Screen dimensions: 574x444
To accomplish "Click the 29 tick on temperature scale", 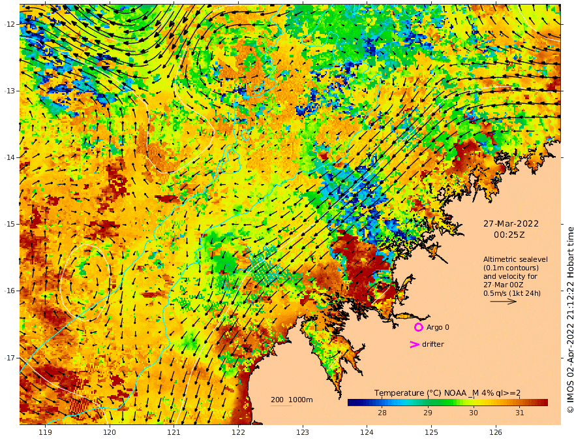I will pos(428,413).
